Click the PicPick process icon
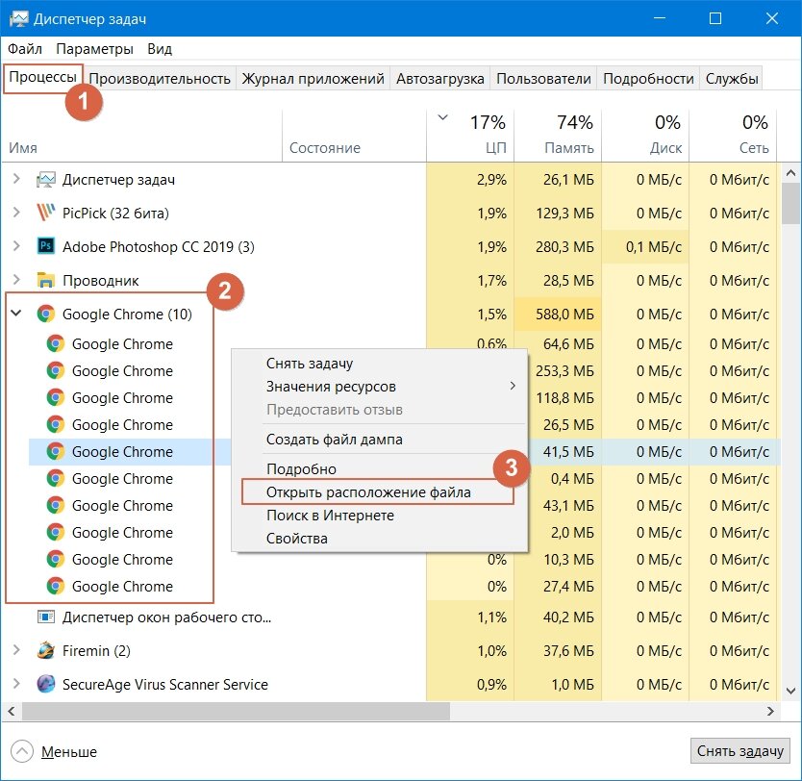Viewport: 802px width, 781px height. pos(45,213)
